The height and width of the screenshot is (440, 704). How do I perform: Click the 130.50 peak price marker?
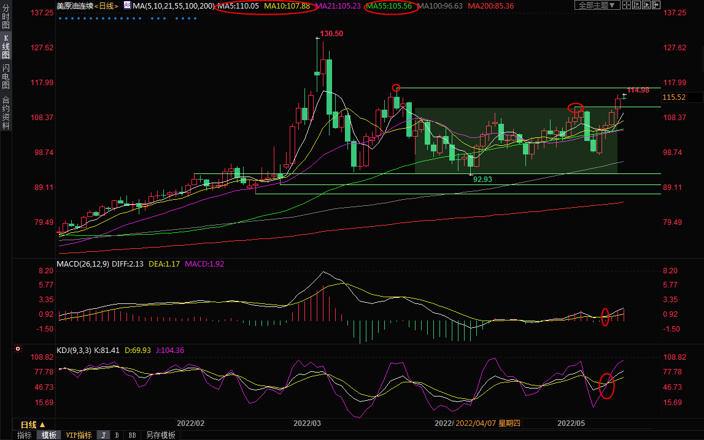tap(331, 34)
